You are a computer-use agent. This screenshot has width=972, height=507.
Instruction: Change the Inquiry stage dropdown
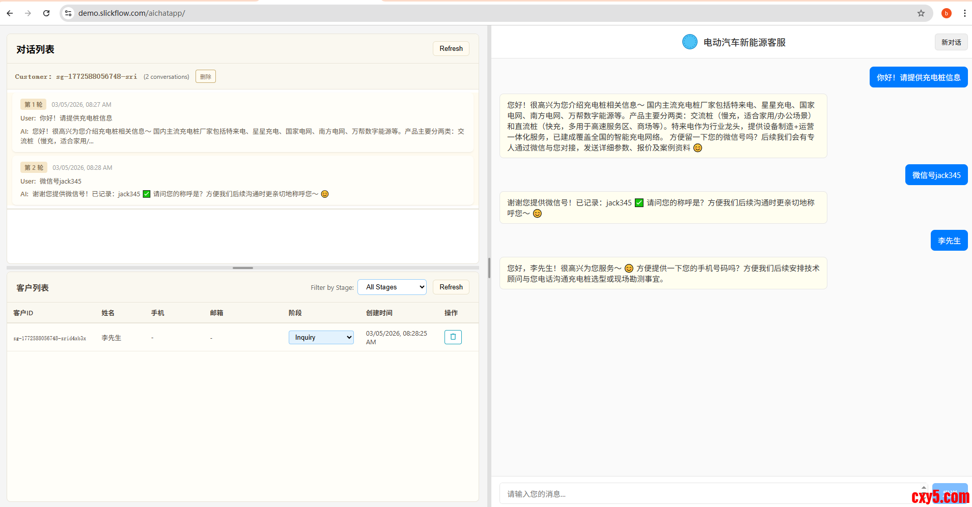point(321,338)
